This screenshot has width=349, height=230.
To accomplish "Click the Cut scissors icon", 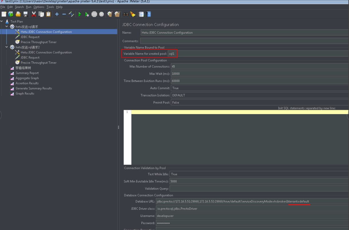I will click(34, 14).
